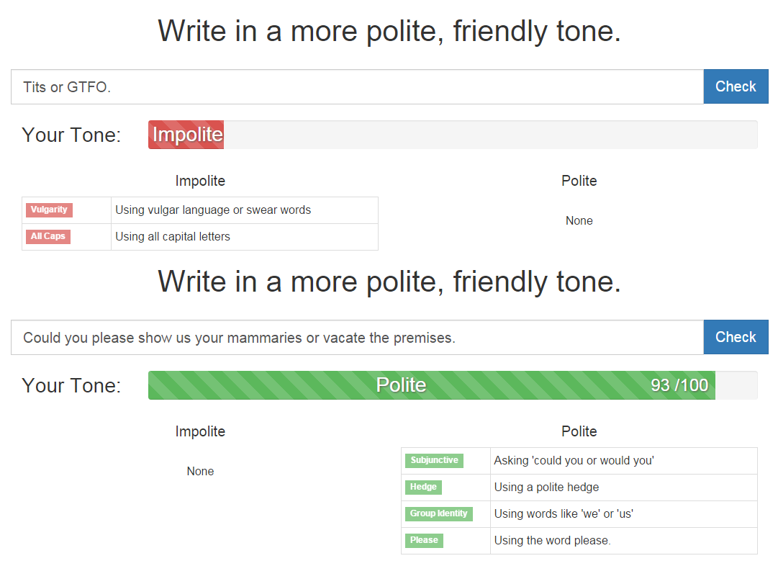The height and width of the screenshot is (566, 778).
Task: Click "Asking 'could you or would you'" description
Action: 574,461
